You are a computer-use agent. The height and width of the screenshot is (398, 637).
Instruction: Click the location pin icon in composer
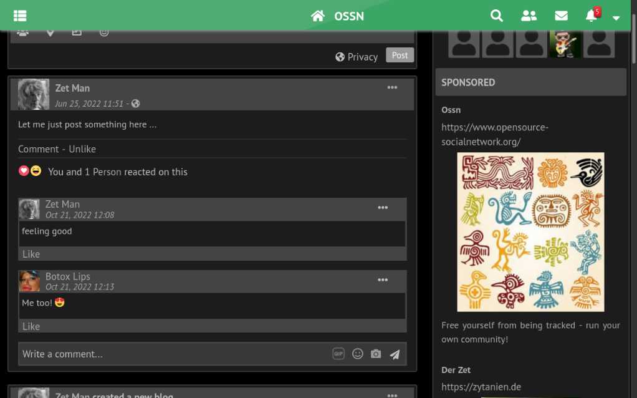tap(50, 33)
